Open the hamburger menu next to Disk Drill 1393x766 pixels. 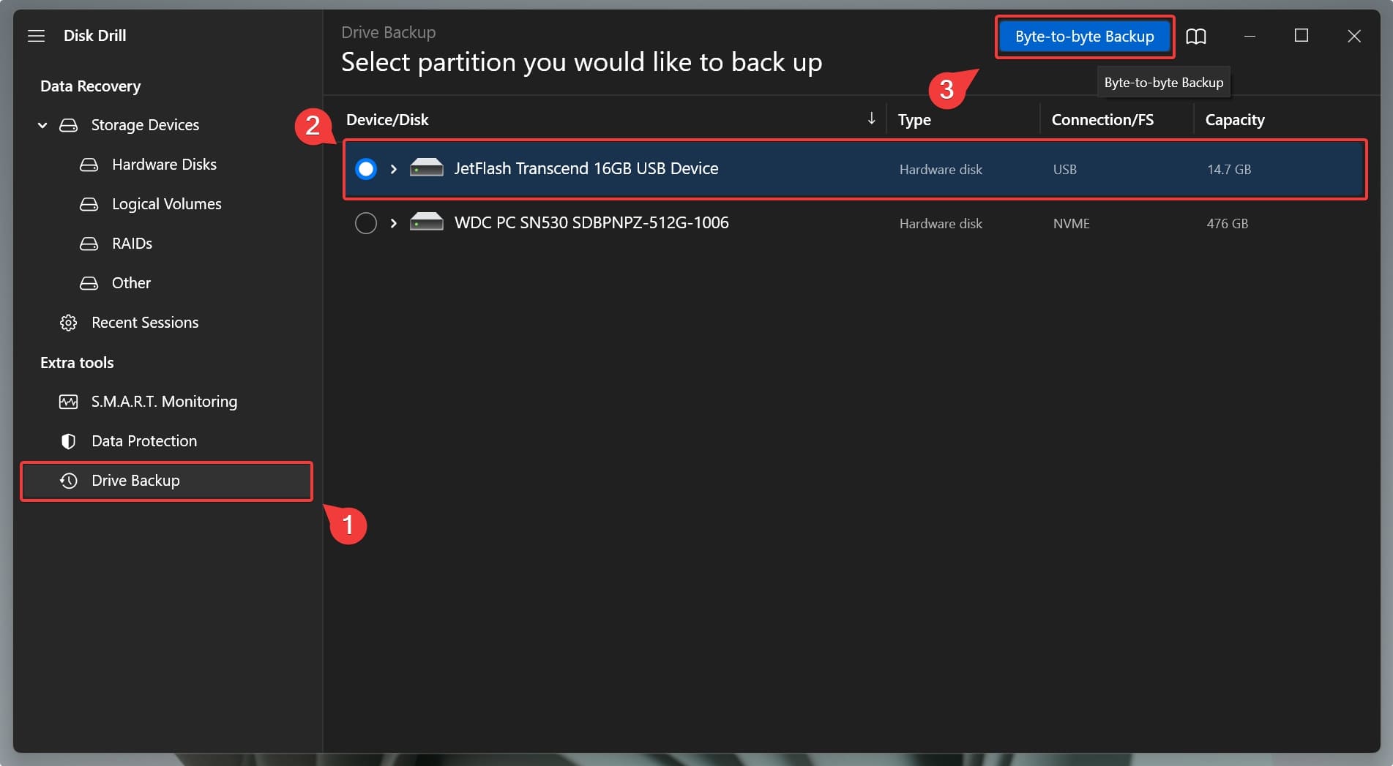(x=36, y=36)
